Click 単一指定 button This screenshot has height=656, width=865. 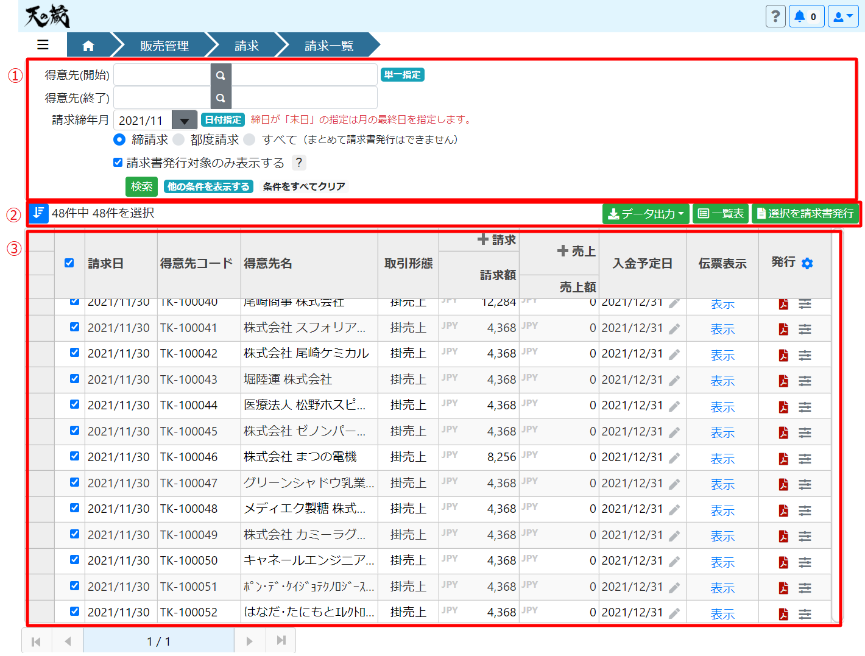coord(403,75)
